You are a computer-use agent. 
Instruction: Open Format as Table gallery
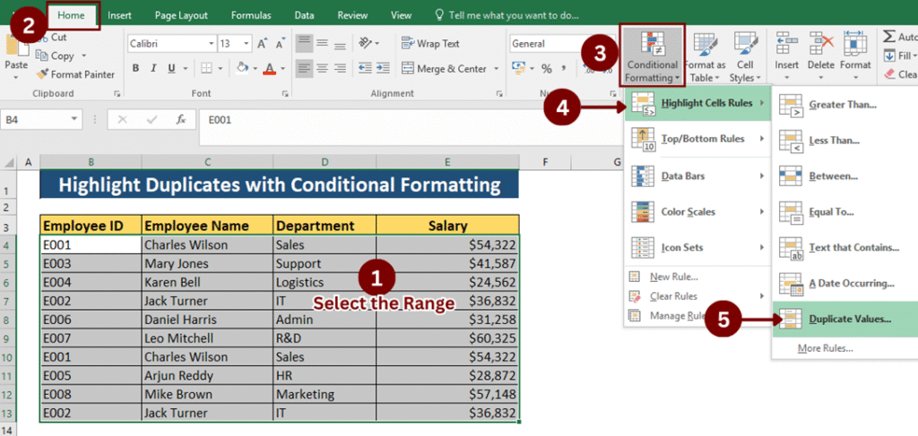point(705,57)
